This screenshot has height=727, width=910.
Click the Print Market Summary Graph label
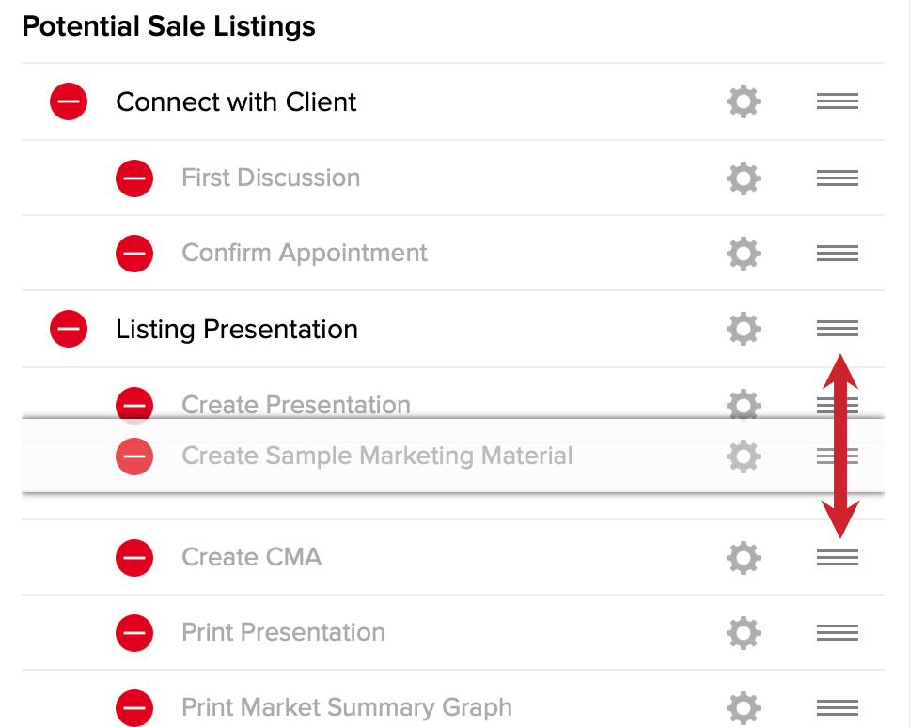347,708
